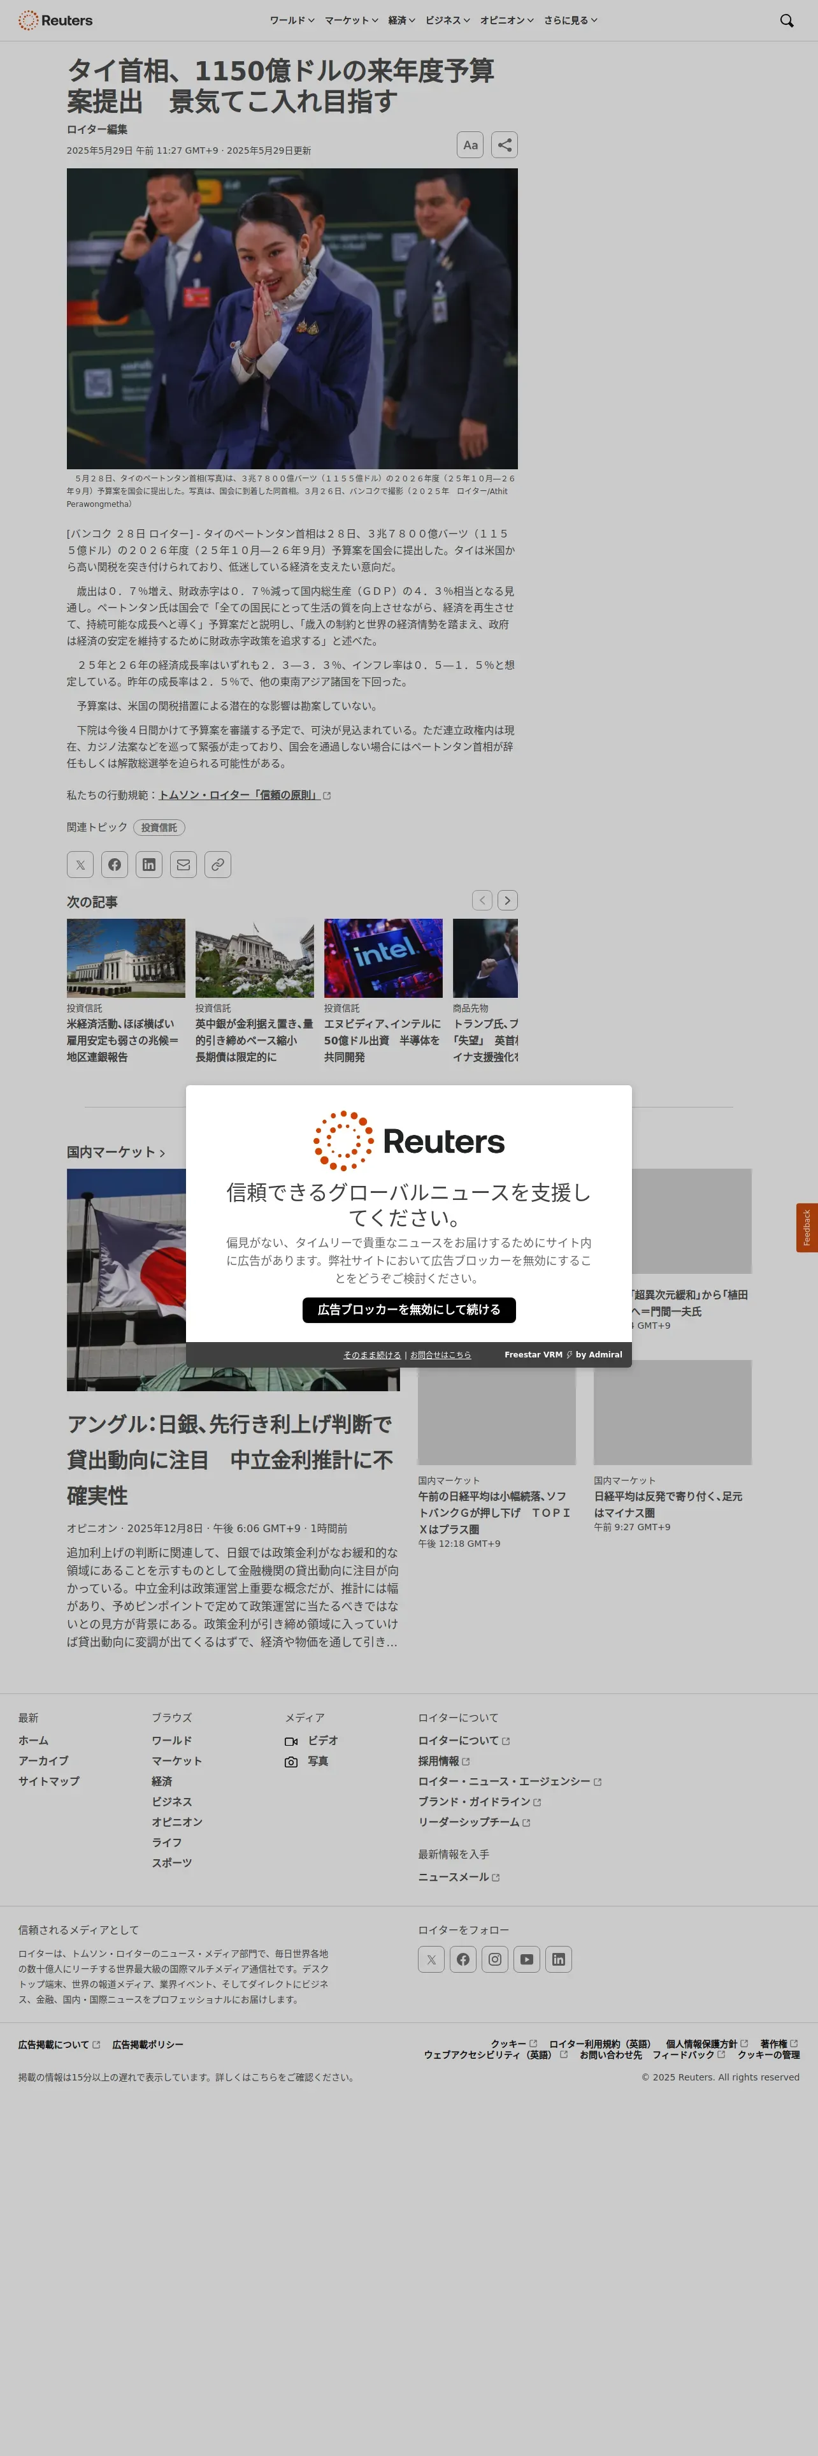The height and width of the screenshot is (2456, 818).
Task: Share article on X below topics
Action: tap(80, 865)
